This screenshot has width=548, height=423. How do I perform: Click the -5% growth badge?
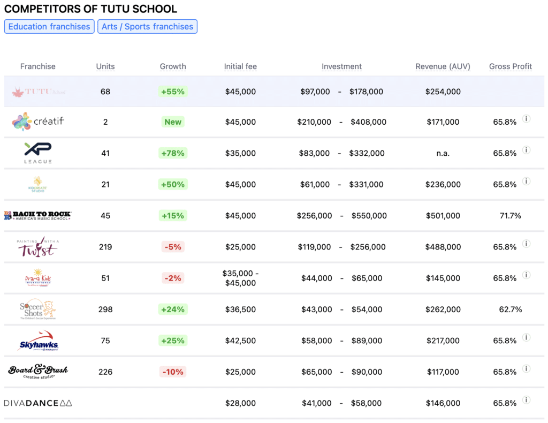click(x=173, y=247)
